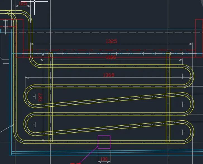Select the 1368 dimension text
Viewport: 203px width, 164px height.
109,75
